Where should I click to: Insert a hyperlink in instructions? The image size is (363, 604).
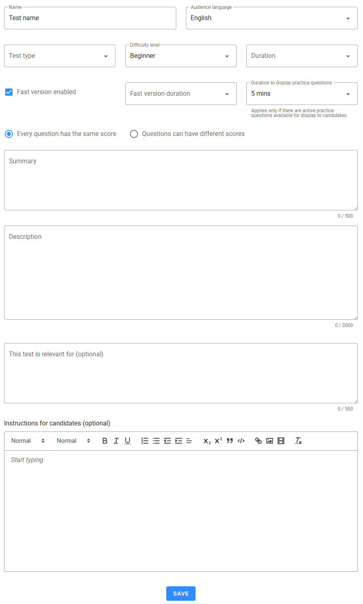click(258, 441)
